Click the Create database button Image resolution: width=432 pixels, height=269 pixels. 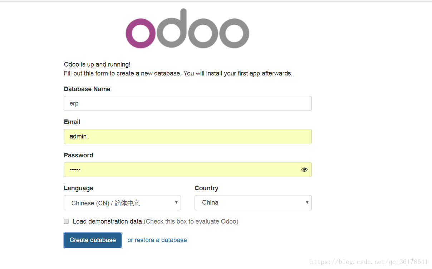[x=93, y=240]
